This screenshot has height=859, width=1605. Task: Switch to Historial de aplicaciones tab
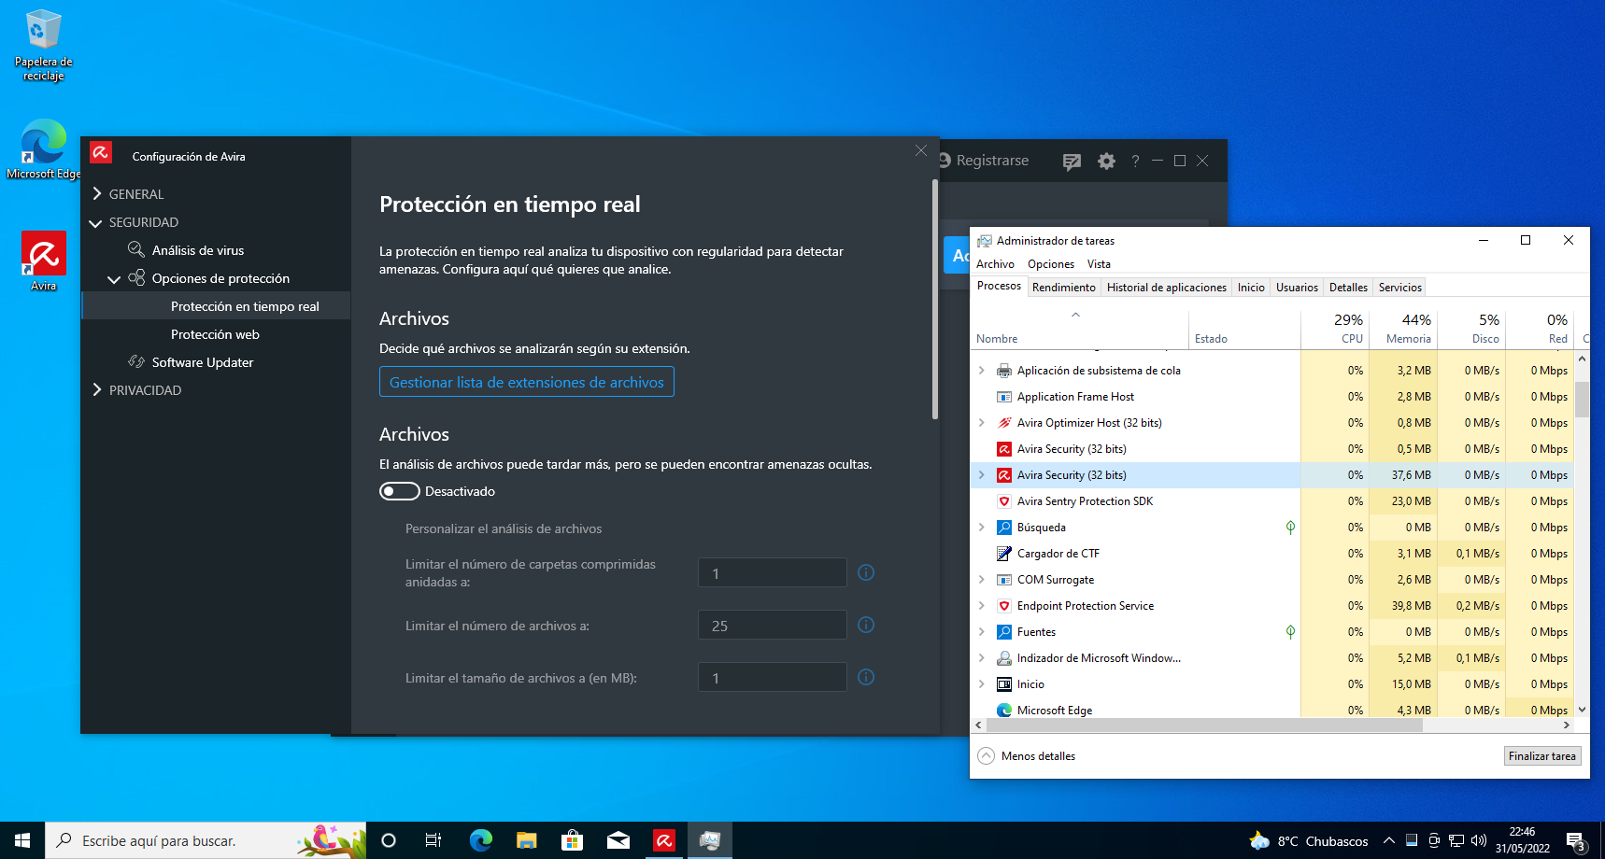pos(1167,288)
